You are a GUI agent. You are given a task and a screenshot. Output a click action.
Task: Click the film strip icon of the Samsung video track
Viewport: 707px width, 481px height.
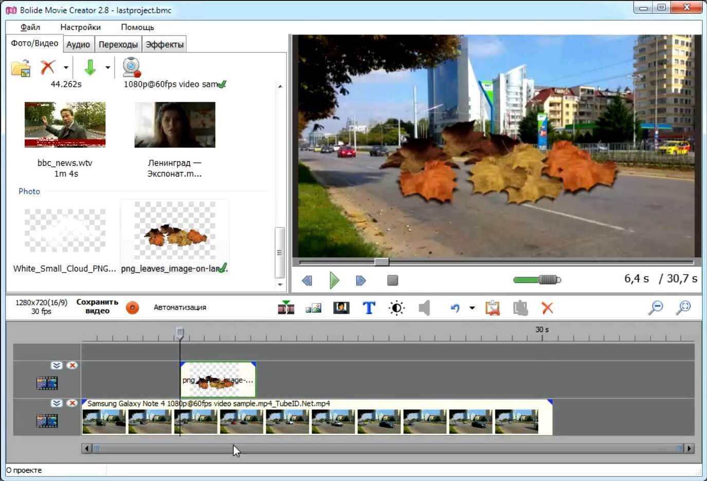pyautogui.click(x=47, y=421)
